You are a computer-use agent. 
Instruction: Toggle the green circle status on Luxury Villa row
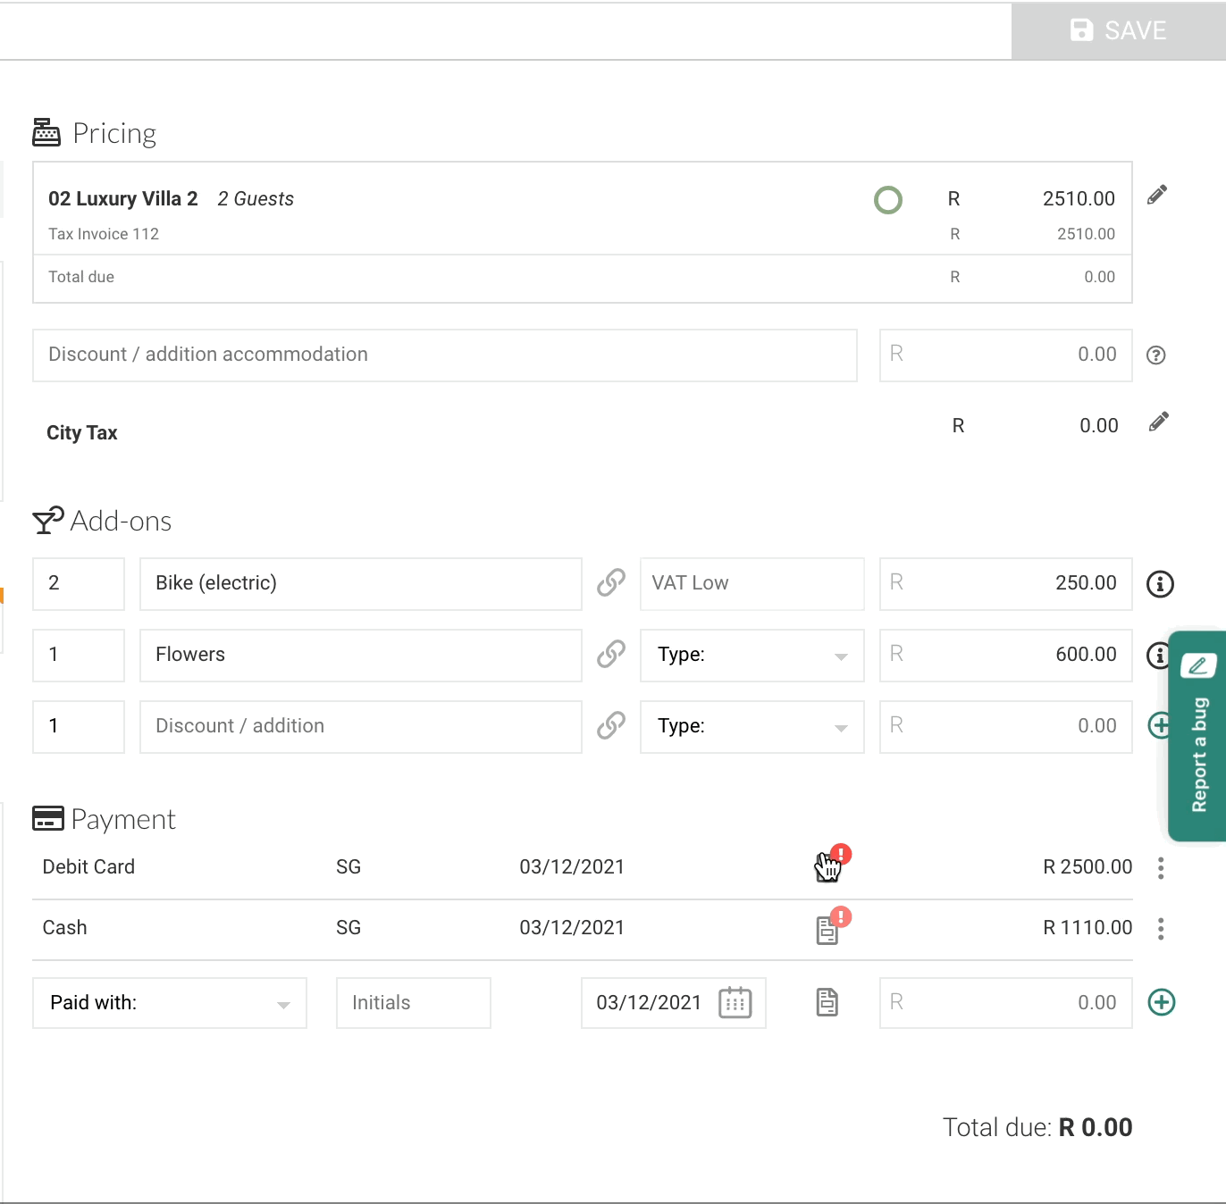(887, 199)
